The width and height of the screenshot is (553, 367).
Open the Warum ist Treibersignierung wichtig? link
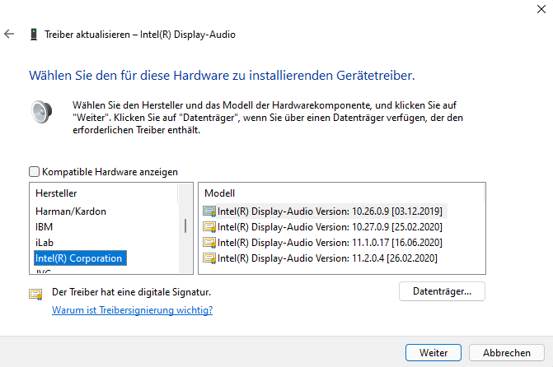point(132,310)
